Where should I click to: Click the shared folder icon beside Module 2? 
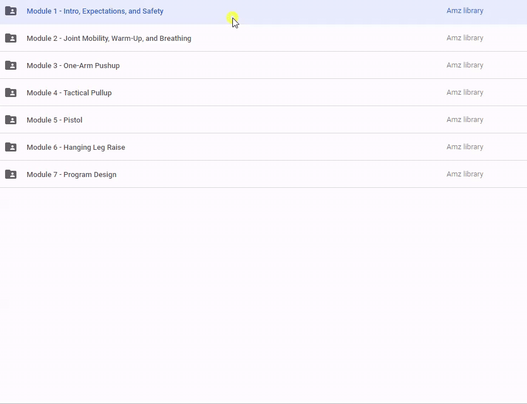(11, 38)
